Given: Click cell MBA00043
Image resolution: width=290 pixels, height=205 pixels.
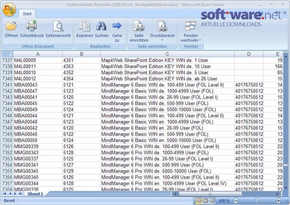Looking at the screenshot, I should coord(38,85).
